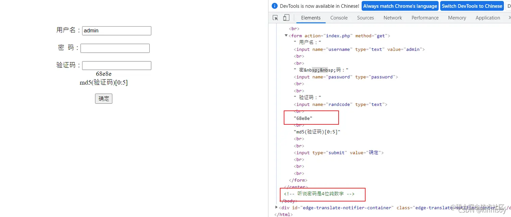
Task: Select the "md5(验证码)[0:5]" text node
Action: (317, 132)
